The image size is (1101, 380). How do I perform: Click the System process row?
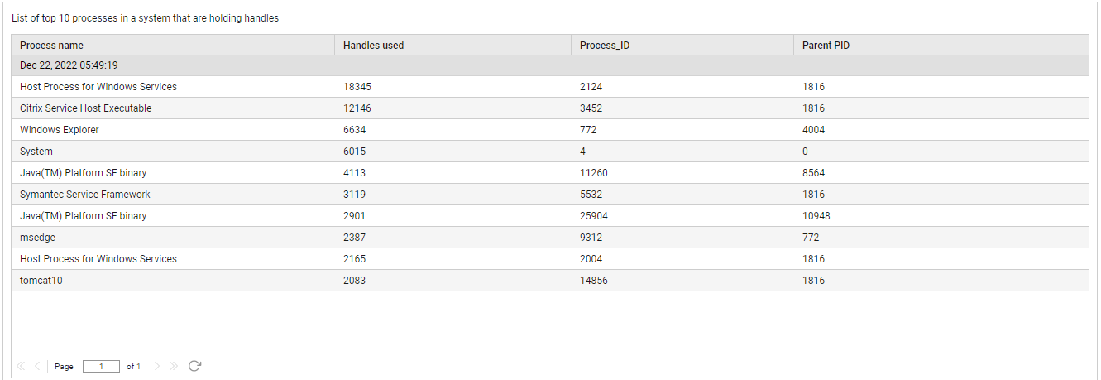550,152
